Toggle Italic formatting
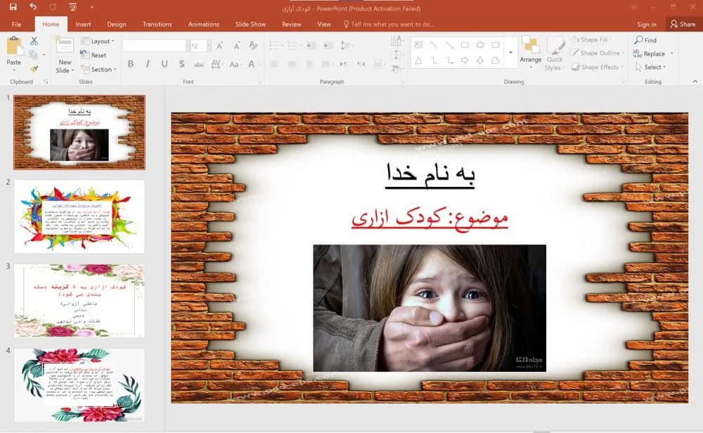 click(x=148, y=64)
